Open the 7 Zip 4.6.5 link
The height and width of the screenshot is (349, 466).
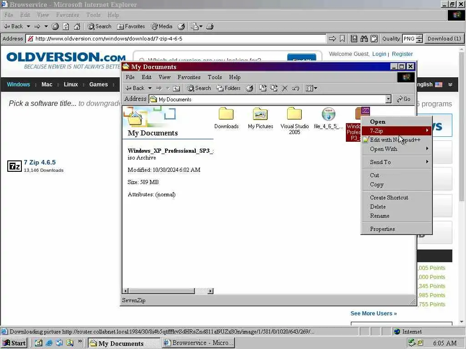pyautogui.click(x=40, y=162)
